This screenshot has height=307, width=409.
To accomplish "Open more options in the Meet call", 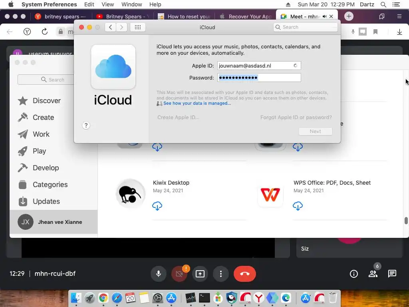I will [x=220, y=274].
